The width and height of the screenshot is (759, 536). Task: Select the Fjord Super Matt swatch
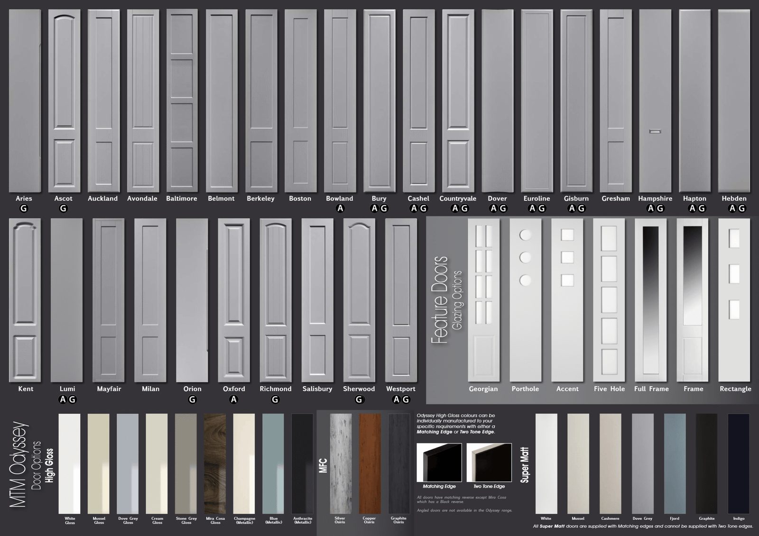click(675, 463)
